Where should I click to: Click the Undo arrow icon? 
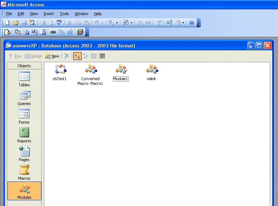click(x=97, y=23)
